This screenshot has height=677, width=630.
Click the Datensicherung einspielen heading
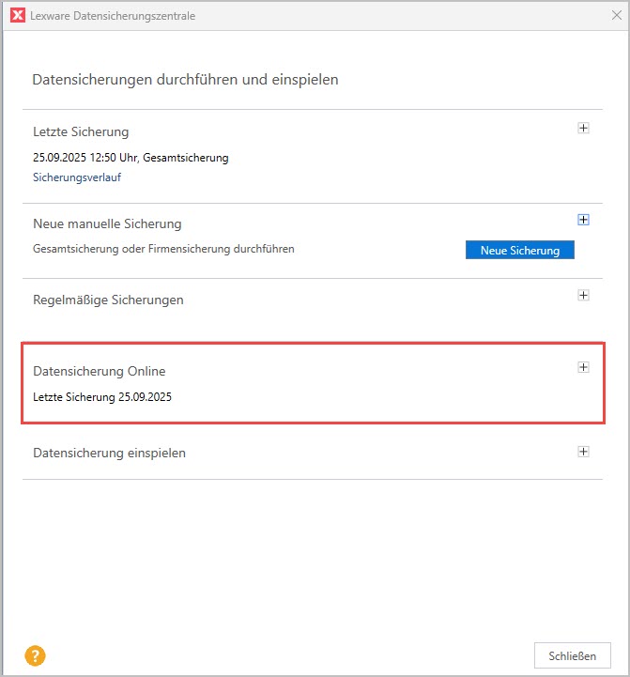(109, 453)
